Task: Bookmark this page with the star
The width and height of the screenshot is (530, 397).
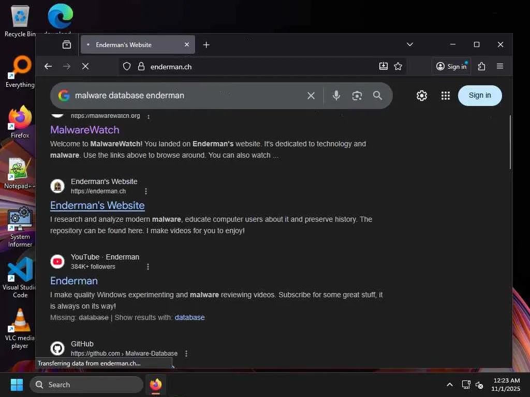Action: point(398,66)
